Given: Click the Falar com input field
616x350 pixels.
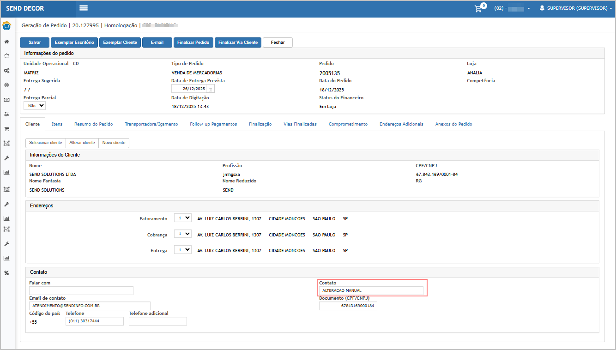Looking at the screenshot, I should (x=81, y=291).
